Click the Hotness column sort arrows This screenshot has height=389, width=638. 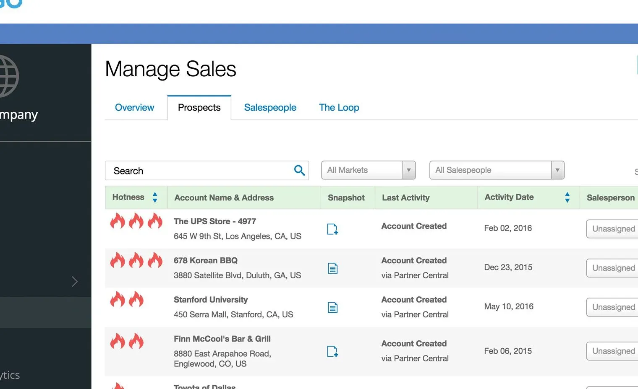(x=154, y=197)
